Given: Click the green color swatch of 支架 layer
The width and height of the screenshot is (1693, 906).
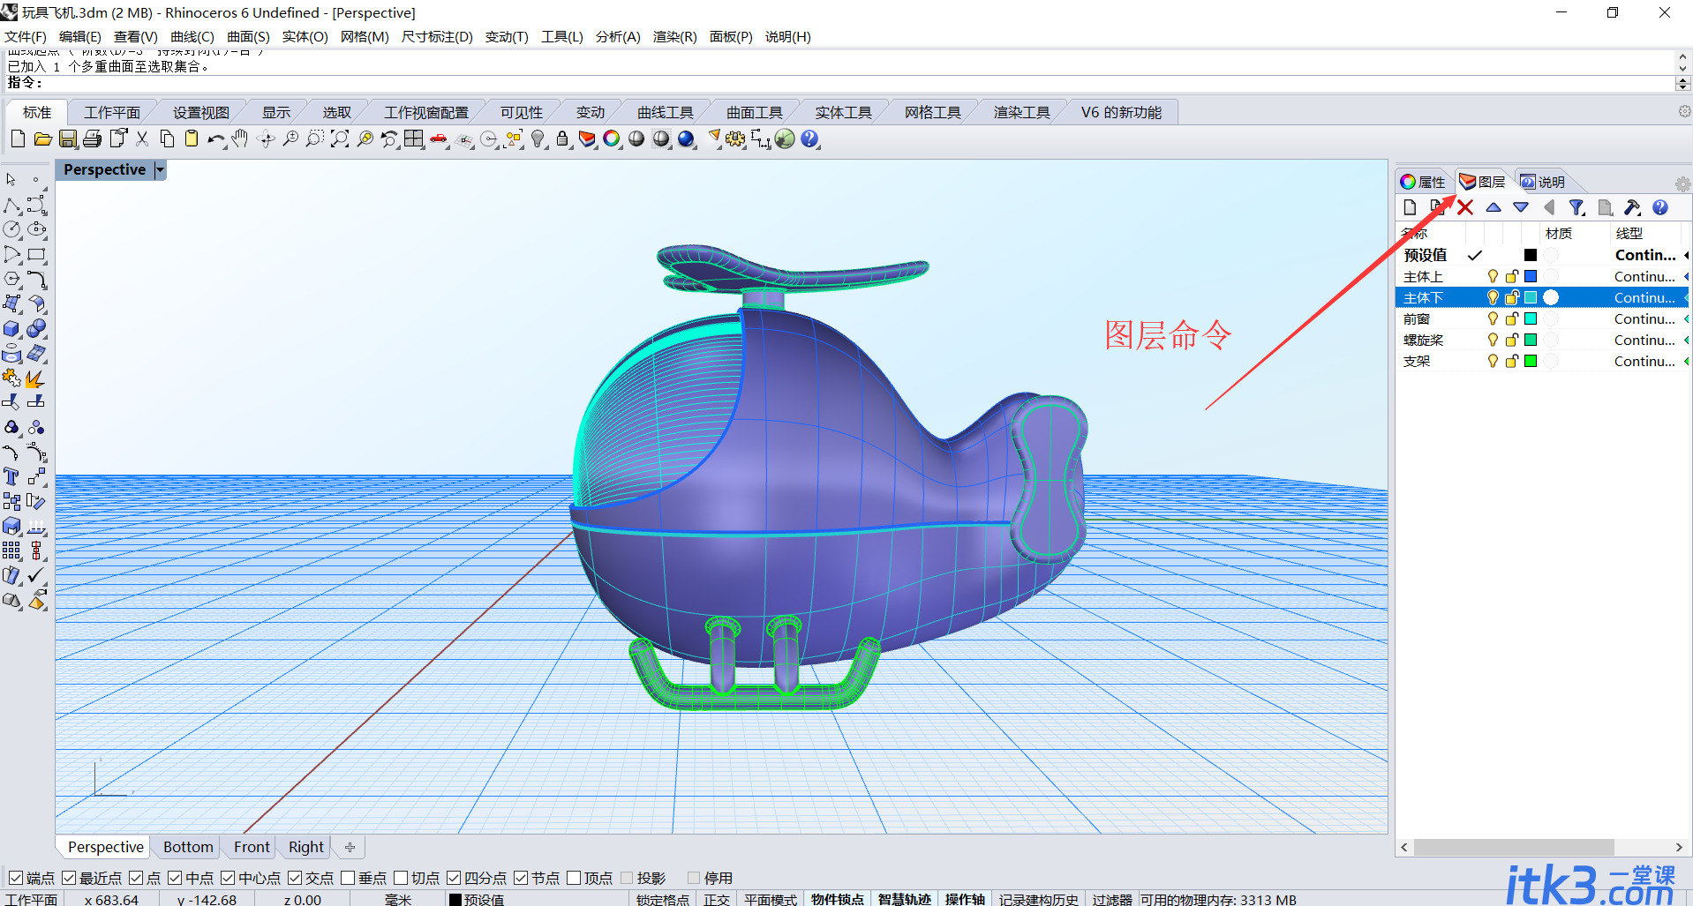Looking at the screenshot, I should tap(1531, 361).
